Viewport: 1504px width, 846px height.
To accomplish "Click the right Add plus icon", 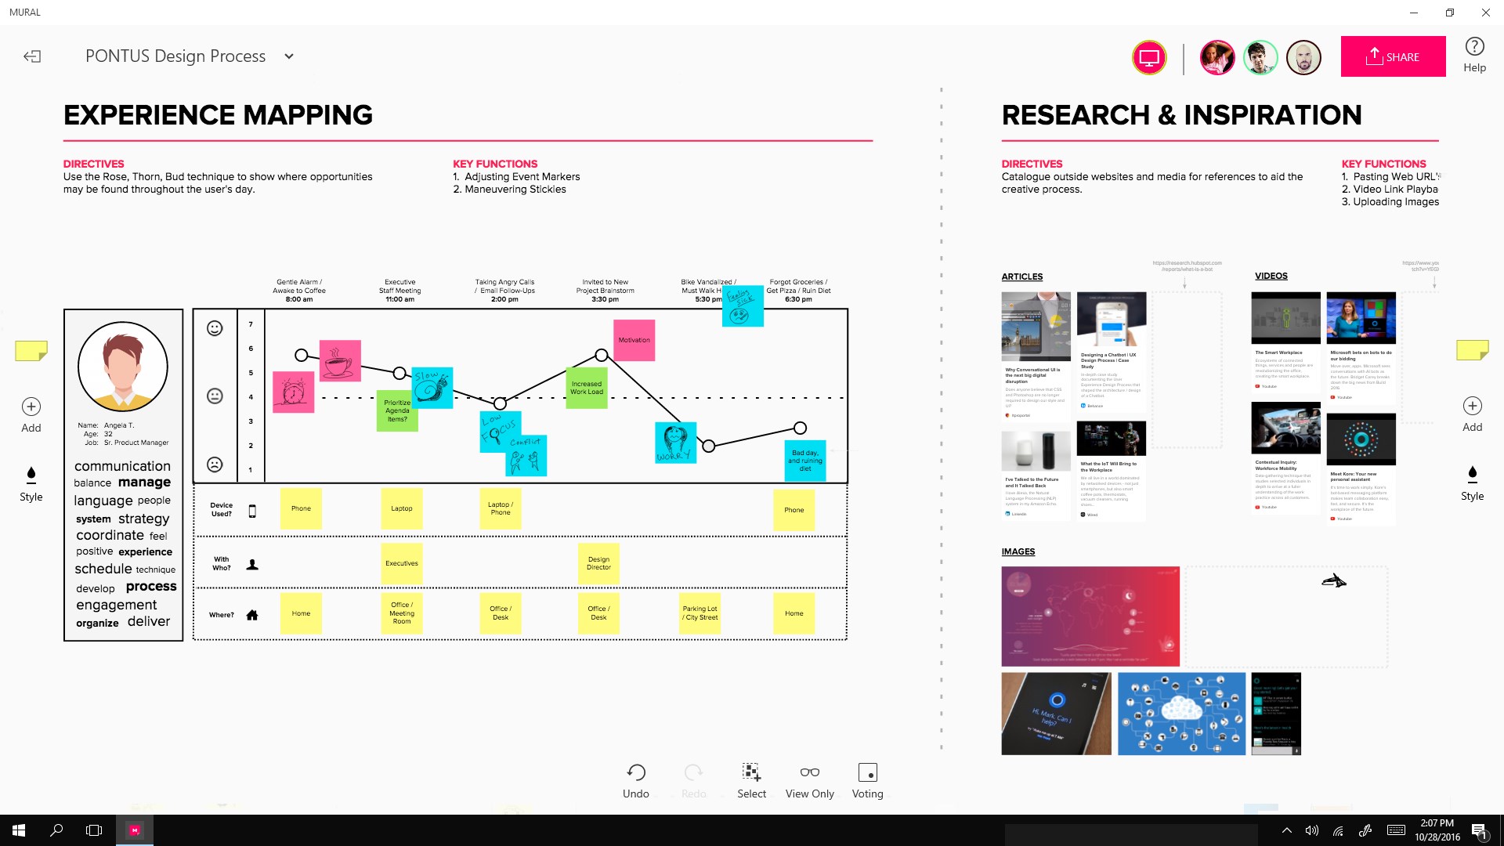I will click(1472, 406).
